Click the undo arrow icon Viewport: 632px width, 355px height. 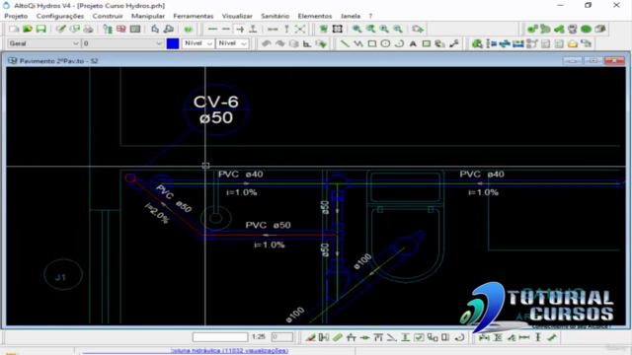point(266,43)
